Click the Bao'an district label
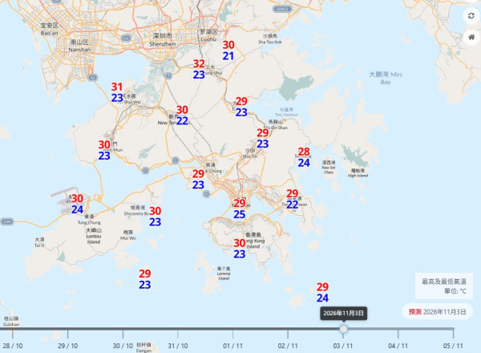 pos(50,29)
